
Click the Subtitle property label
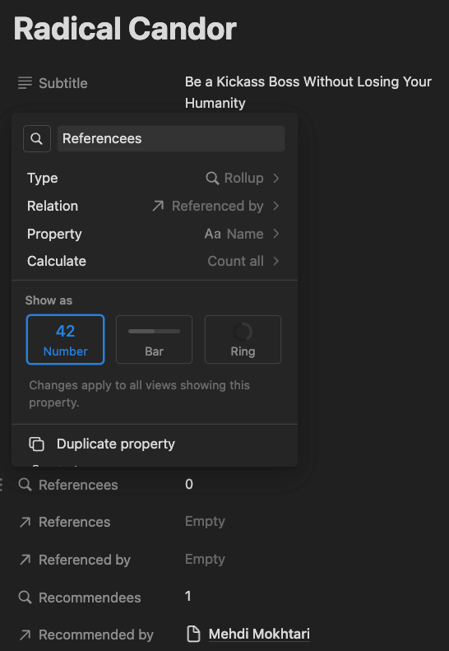coord(63,83)
